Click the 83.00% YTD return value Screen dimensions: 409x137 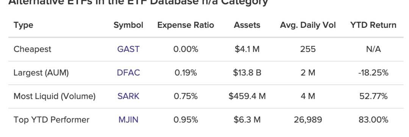(x=373, y=120)
